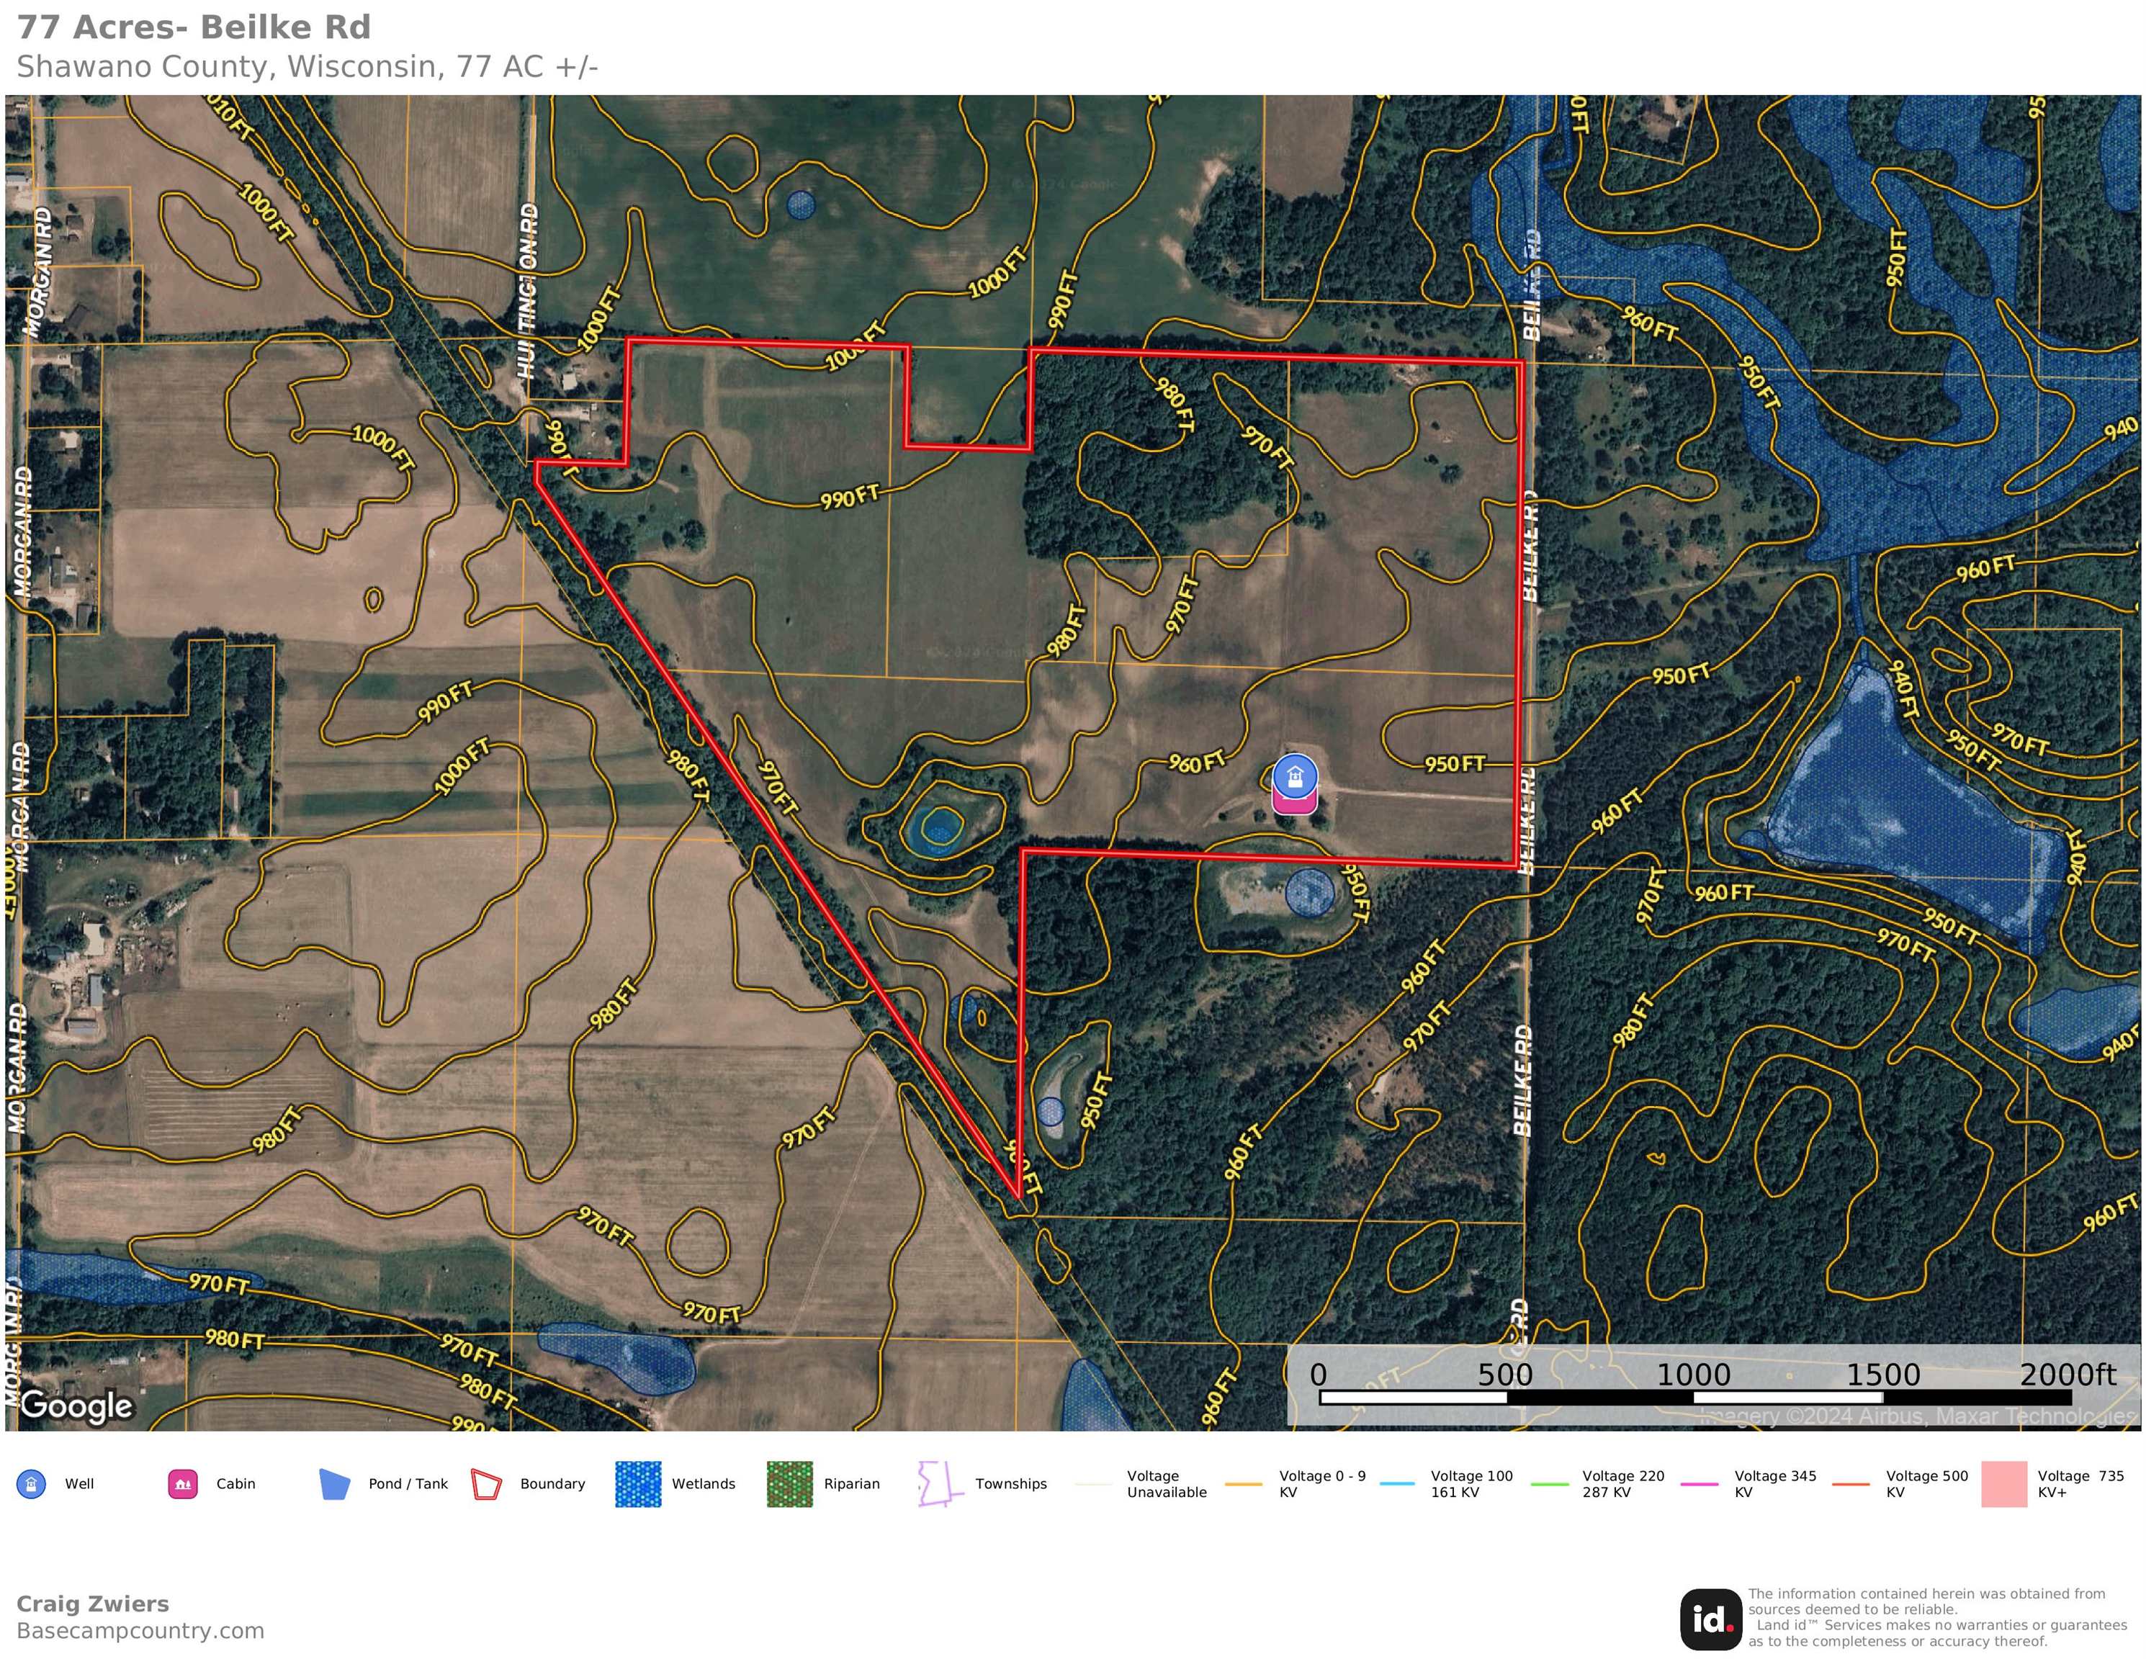Click the 950 FT contour label inside the boundary
2146x1659 pixels.
tap(1455, 763)
